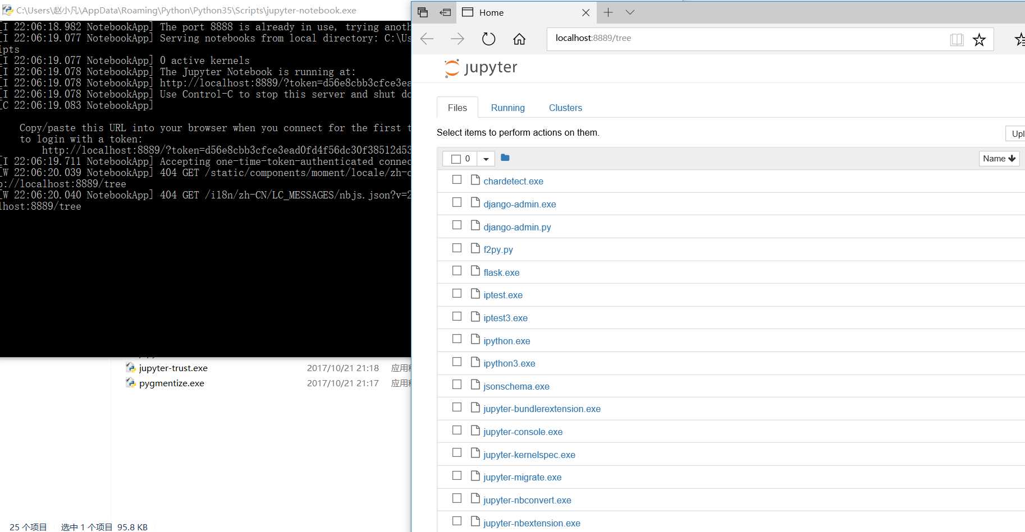
Task: Click the Jupyter logo
Action: 481,68
